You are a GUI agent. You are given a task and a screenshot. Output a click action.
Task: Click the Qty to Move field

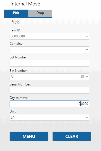[x=50, y=104]
